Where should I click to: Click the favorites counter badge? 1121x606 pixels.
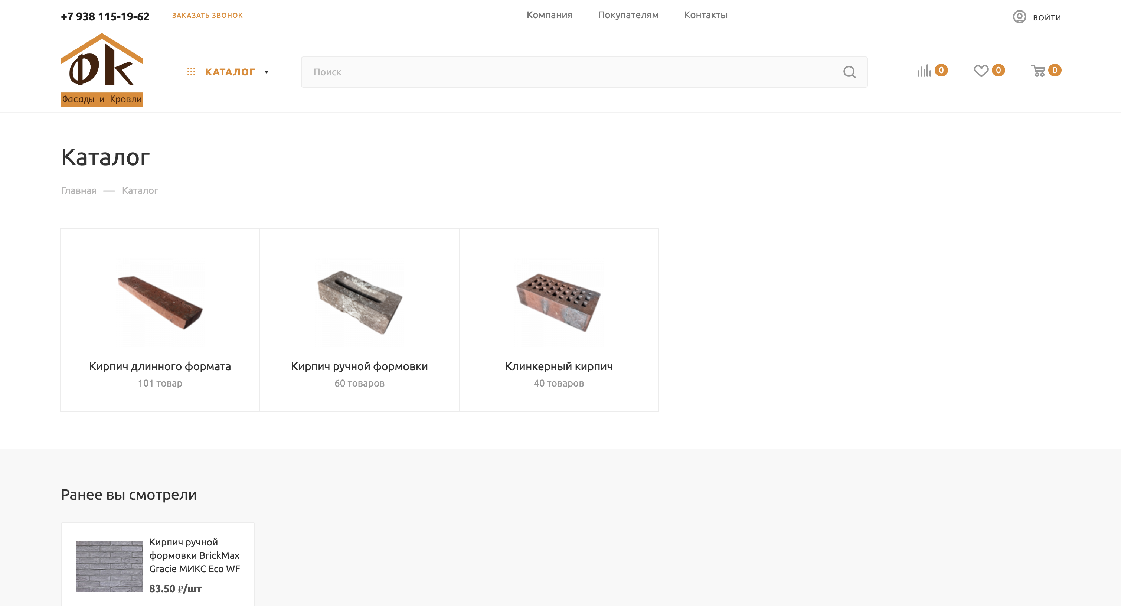[x=998, y=70]
